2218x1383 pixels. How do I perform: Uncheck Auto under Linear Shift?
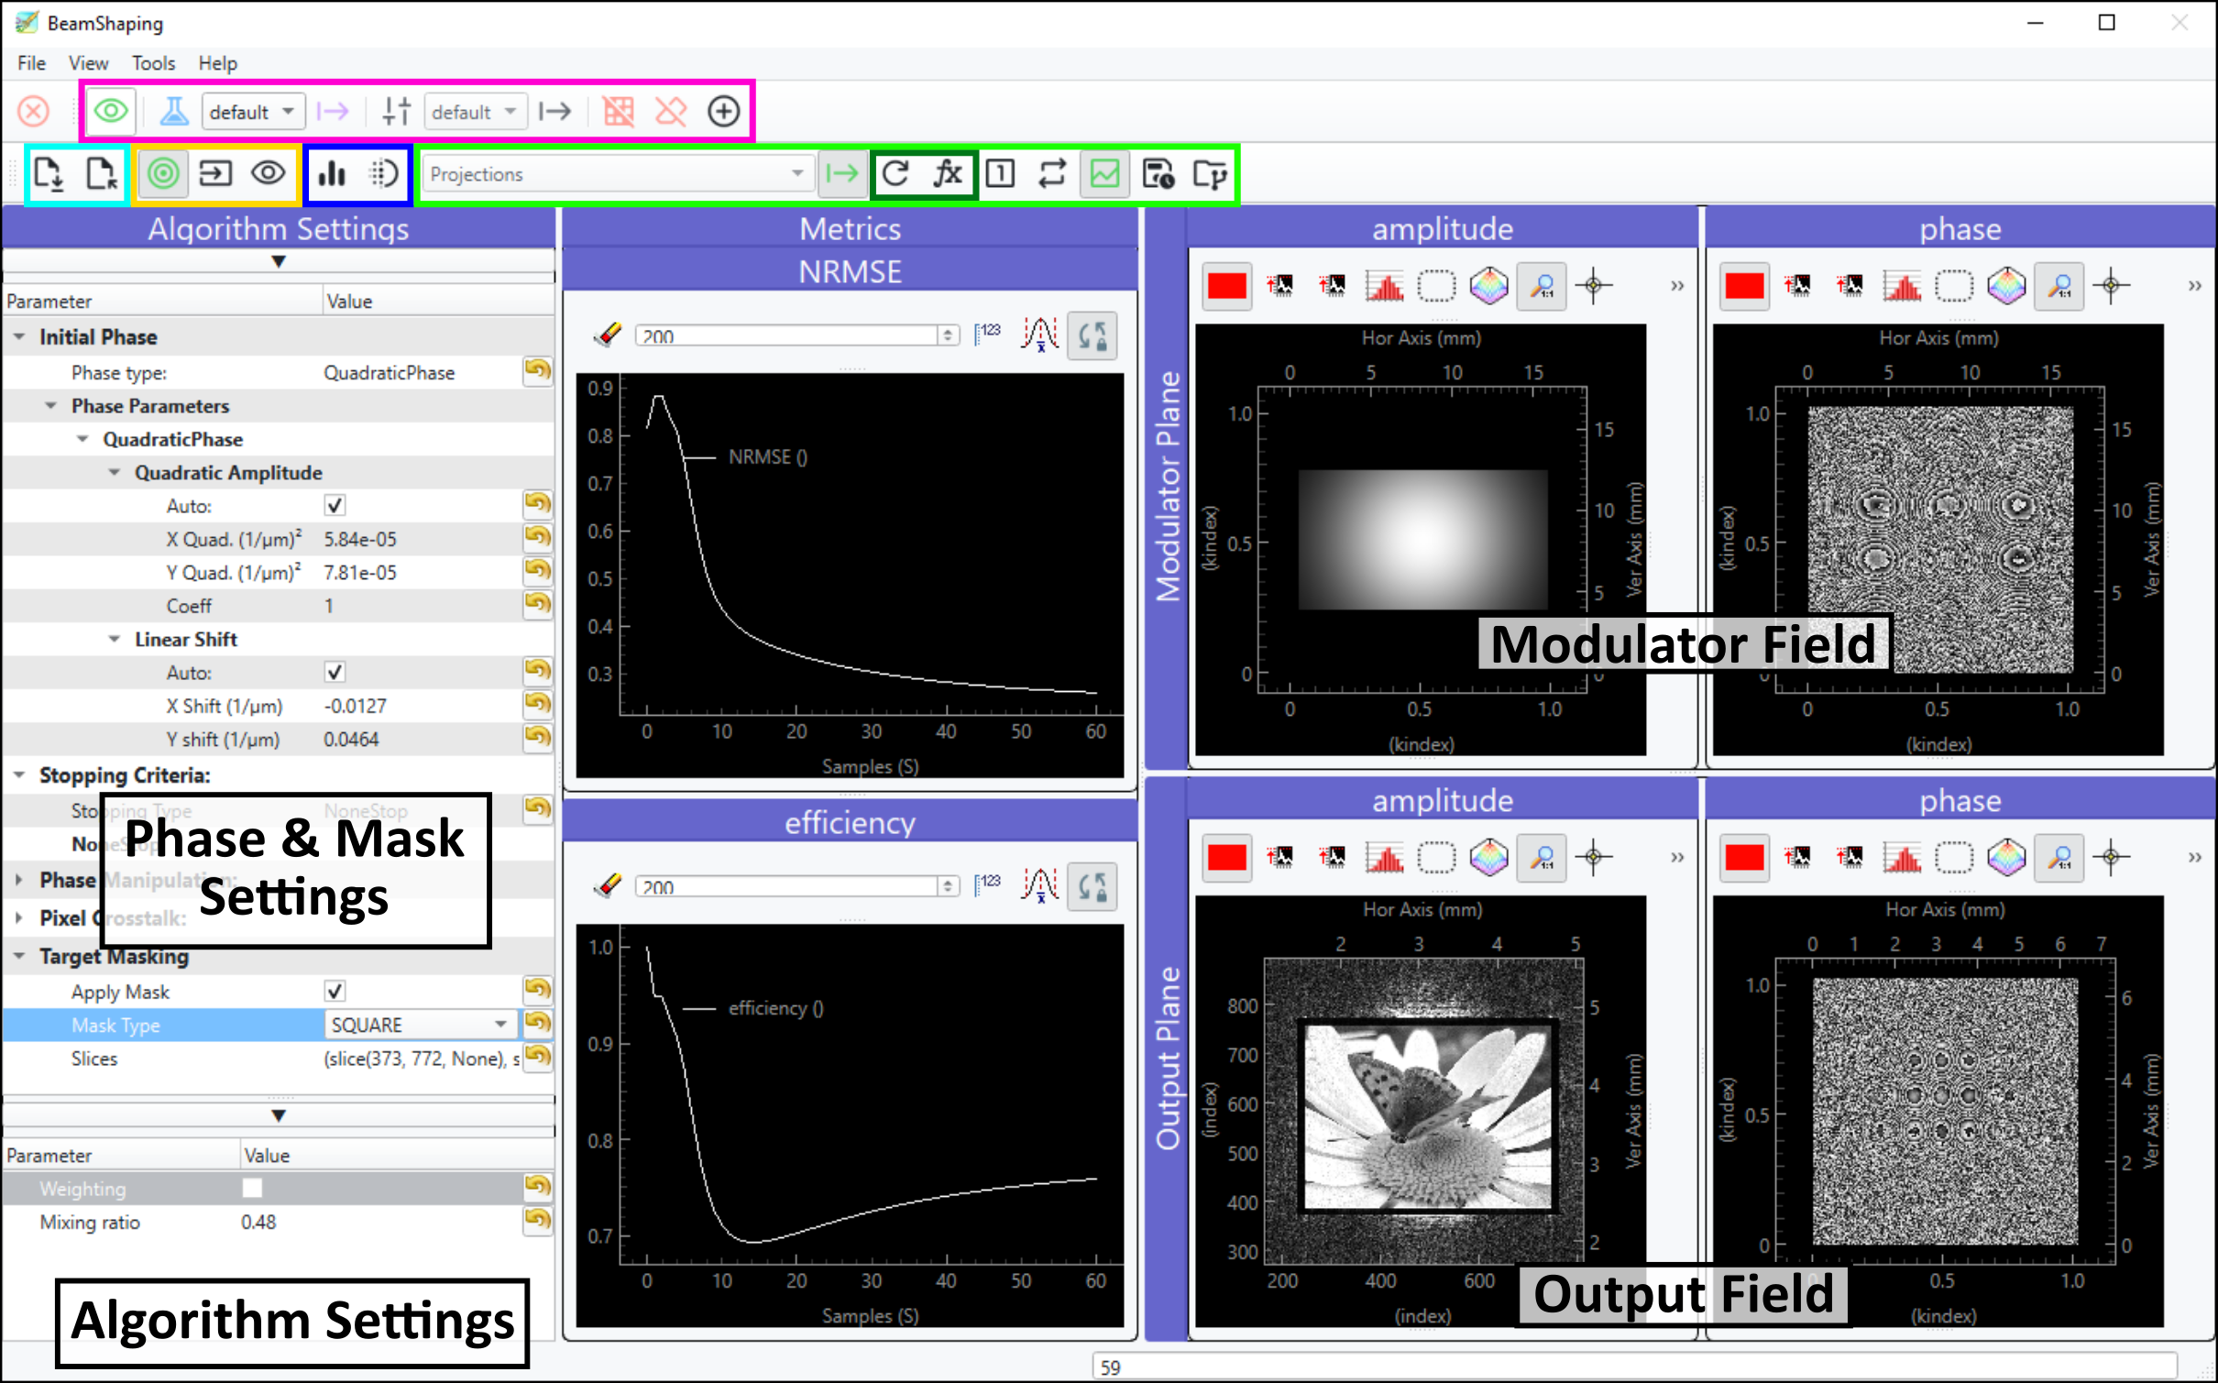(335, 673)
